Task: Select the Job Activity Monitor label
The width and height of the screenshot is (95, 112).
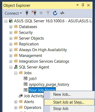Action: click(34, 96)
